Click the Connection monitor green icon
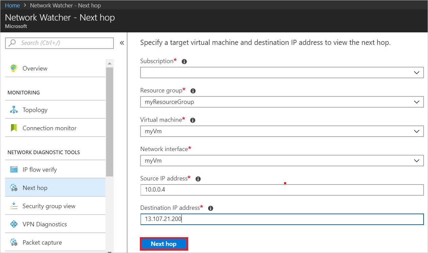Screen dimensions: 428x253 tap(14, 128)
